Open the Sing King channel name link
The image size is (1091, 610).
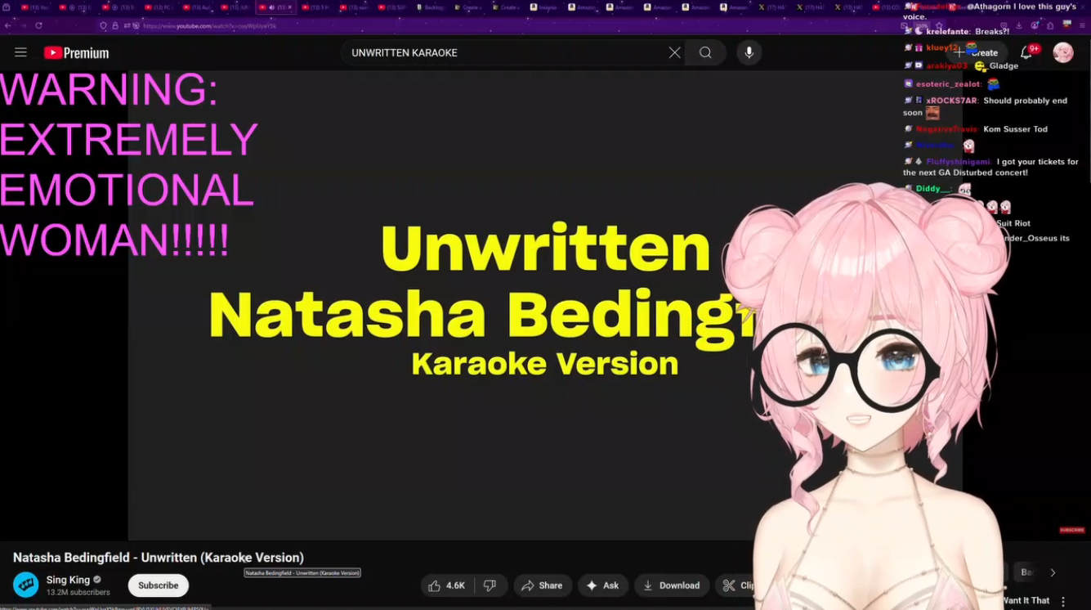pos(68,580)
